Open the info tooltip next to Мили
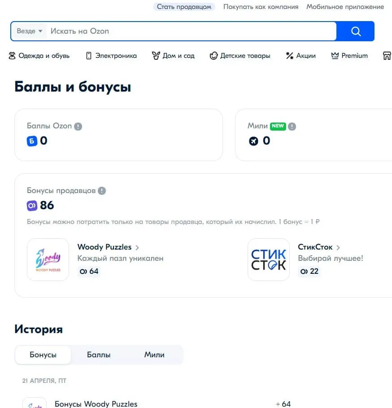 click(x=292, y=126)
